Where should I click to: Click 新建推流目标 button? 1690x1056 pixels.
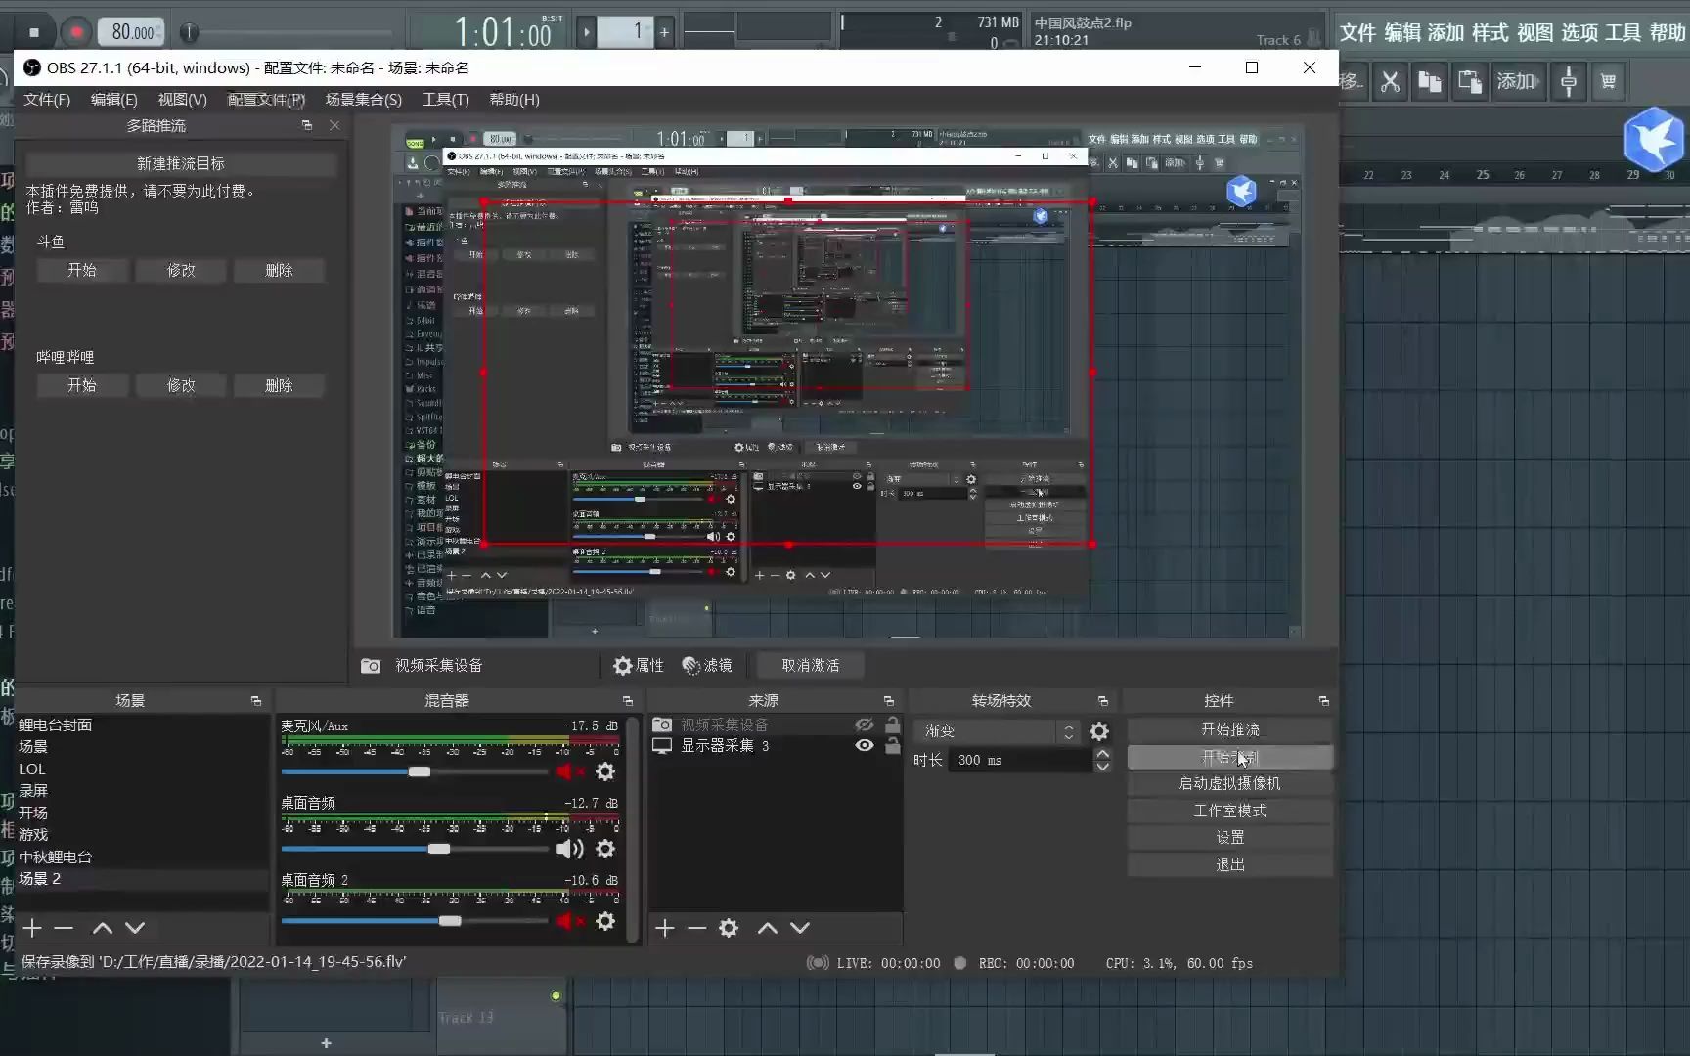(181, 163)
